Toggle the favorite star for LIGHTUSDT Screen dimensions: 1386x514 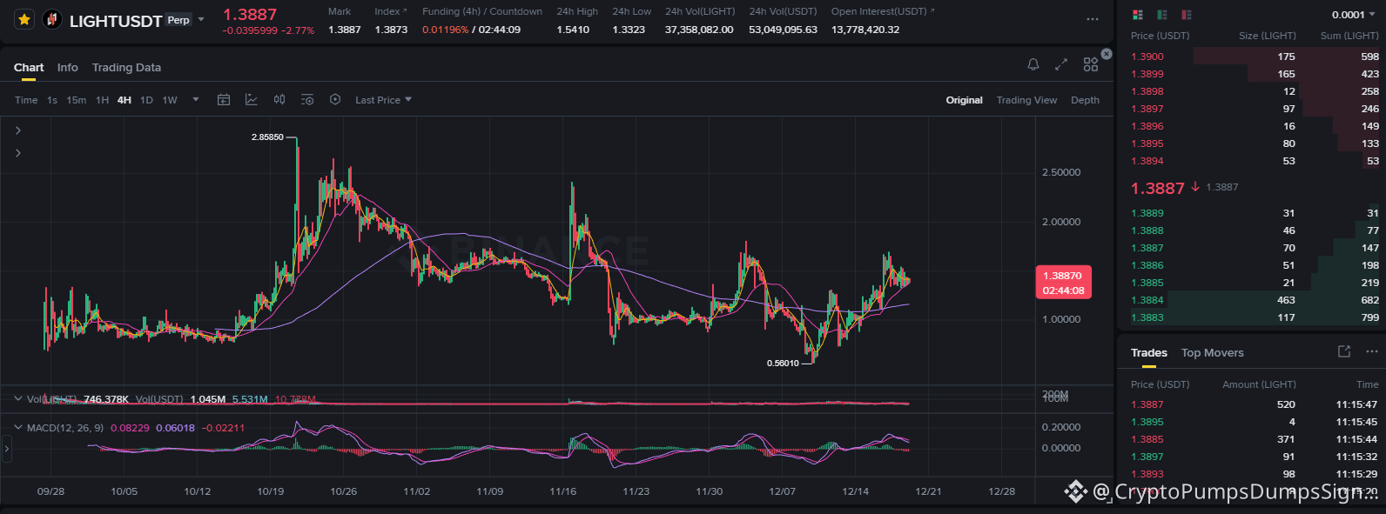[24, 19]
